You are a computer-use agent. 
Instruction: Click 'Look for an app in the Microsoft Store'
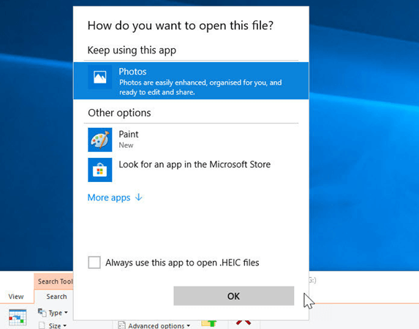click(195, 164)
